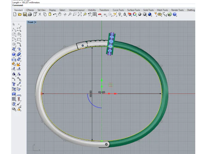Click the New file icon
Image resolution: width=206 pixels, height=154 pixels.
coord(15,14)
